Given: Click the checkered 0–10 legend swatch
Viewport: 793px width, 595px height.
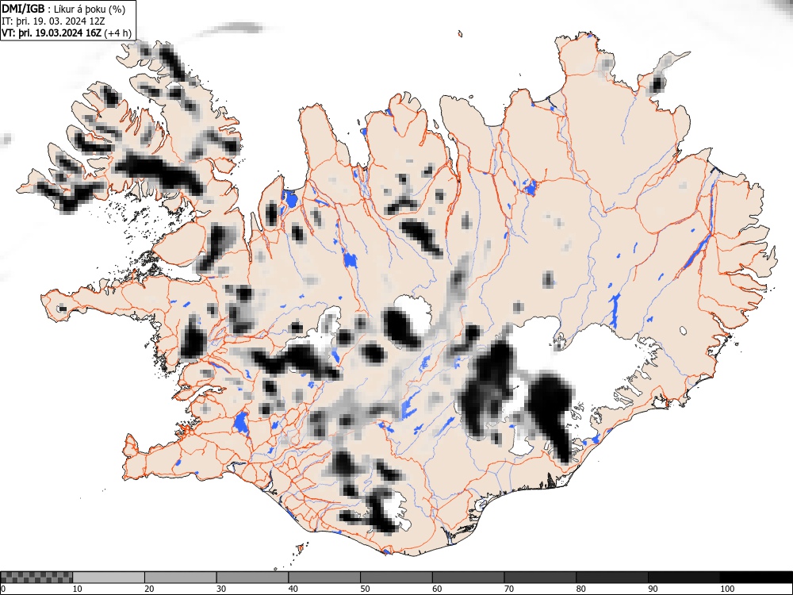Looking at the screenshot, I should [x=36, y=578].
